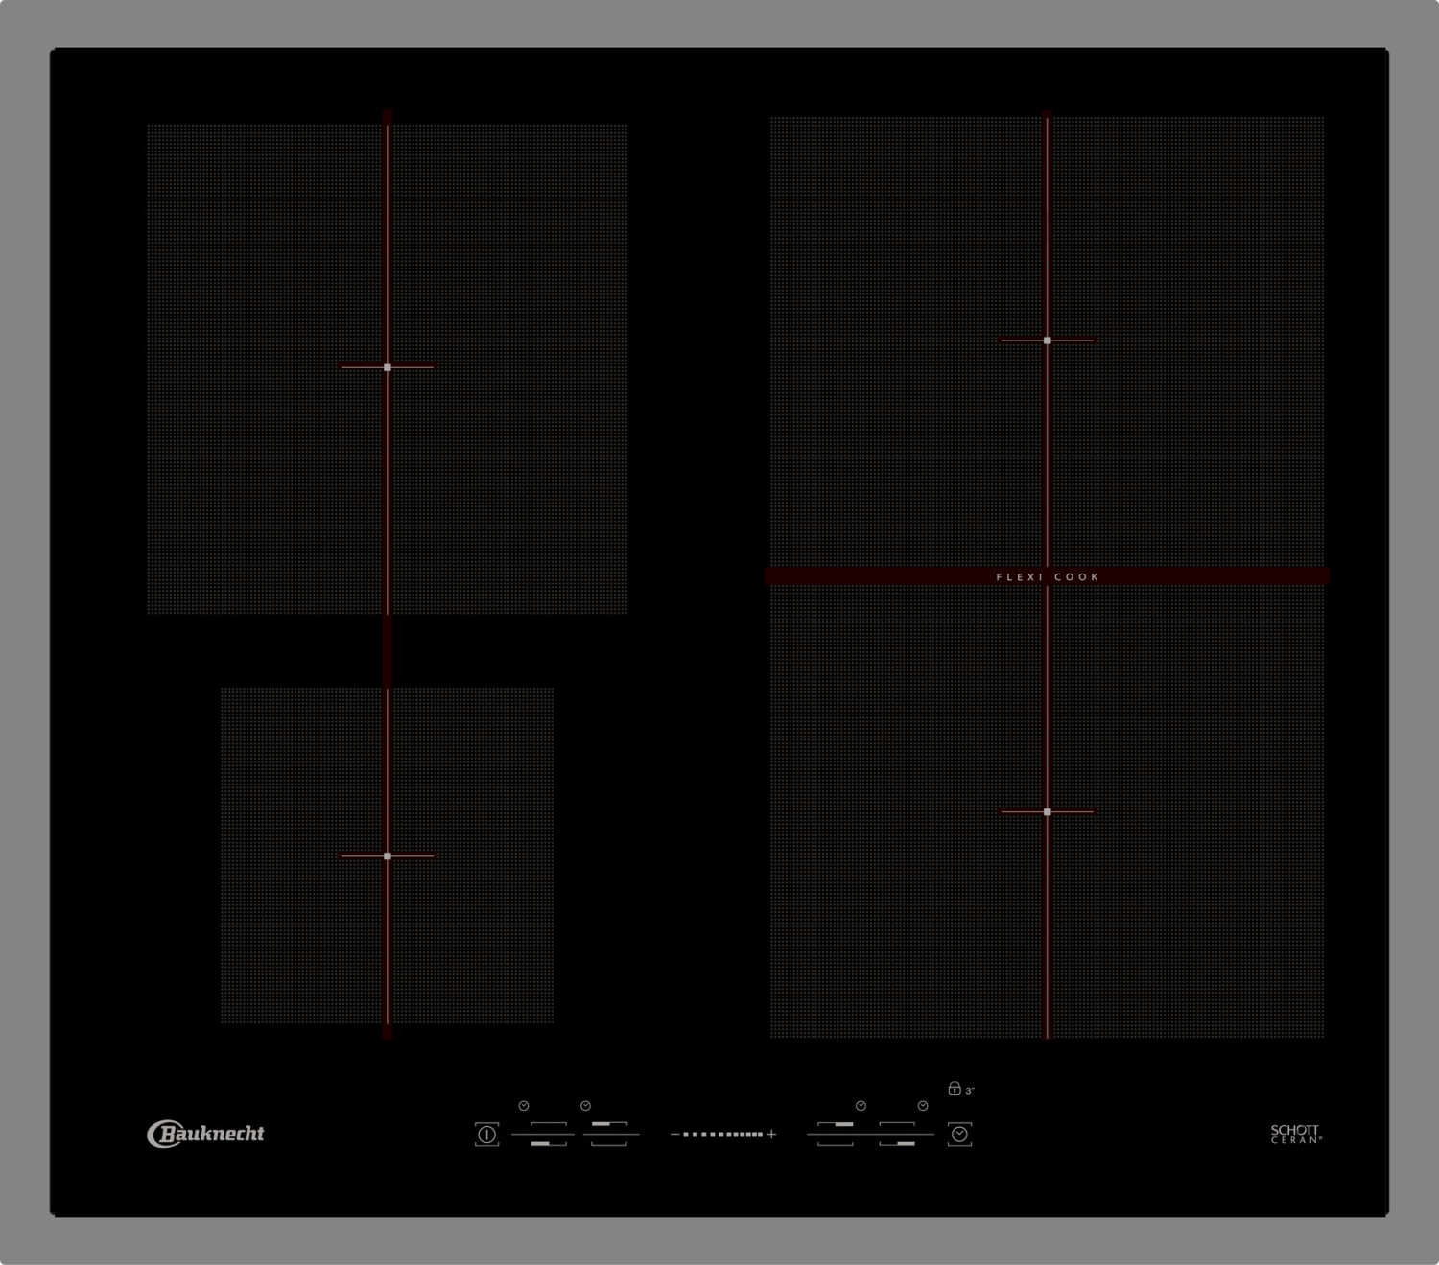The height and width of the screenshot is (1265, 1439).
Task: Tap the plus power-level symbol
Action: pos(771,1135)
